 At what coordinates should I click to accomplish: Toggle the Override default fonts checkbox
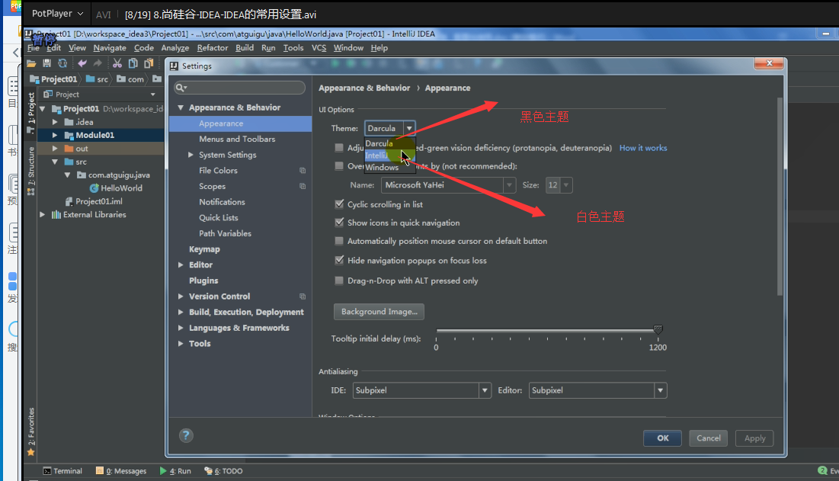coord(339,166)
